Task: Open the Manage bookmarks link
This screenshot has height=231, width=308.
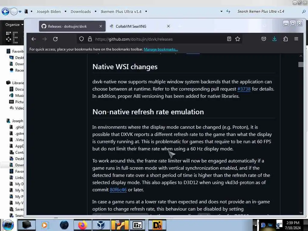Action: pyautogui.click(x=161, y=49)
